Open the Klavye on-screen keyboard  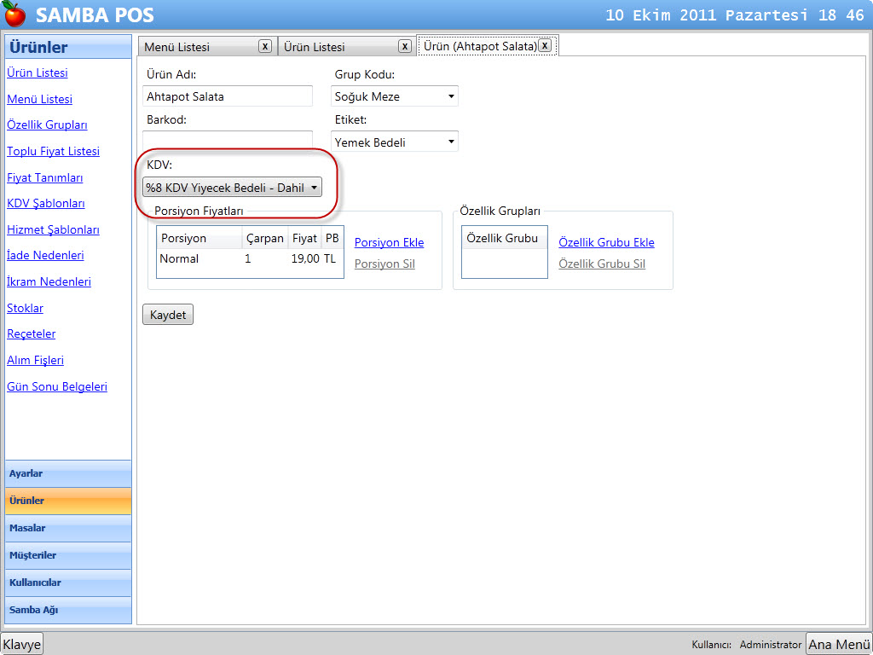click(x=22, y=645)
